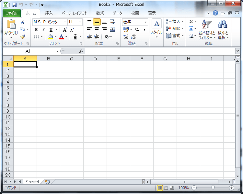
Task: Decrease indent icon in alignment group
Action: tap(89, 36)
